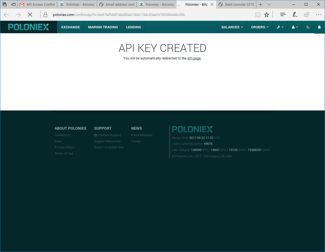Open Contact Us footer link

click(62, 135)
